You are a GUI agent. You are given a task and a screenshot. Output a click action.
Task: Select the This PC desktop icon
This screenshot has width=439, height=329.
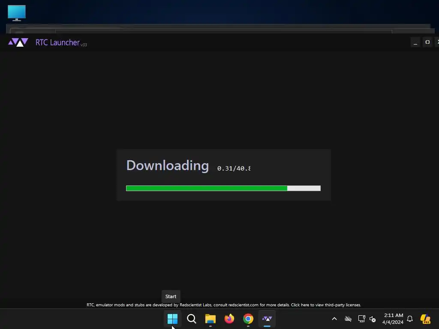[x=17, y=13]
